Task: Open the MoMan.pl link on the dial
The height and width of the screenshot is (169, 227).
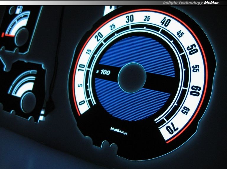Action: tap(121, 129)
